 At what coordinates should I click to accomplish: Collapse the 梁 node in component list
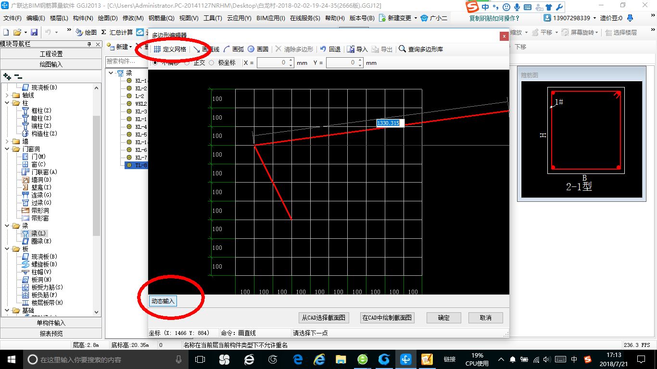(111, 73)
